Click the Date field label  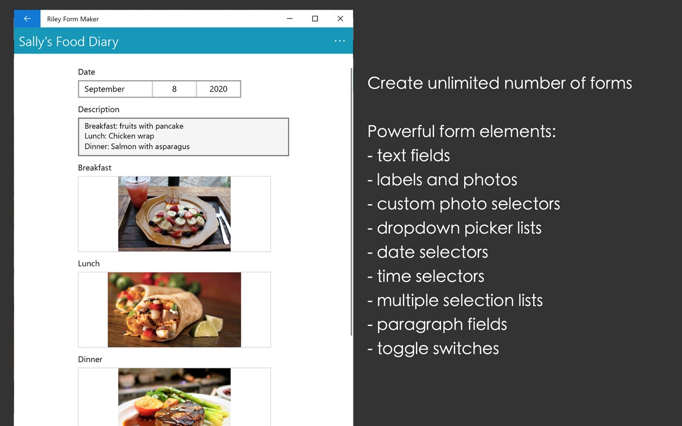coord(86,71)
